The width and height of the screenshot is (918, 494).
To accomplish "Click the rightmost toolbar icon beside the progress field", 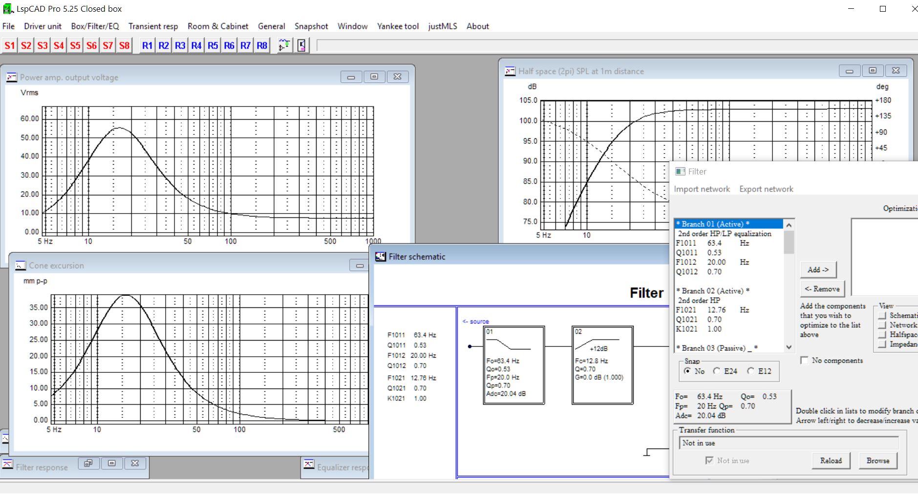I will coord(302,45).
